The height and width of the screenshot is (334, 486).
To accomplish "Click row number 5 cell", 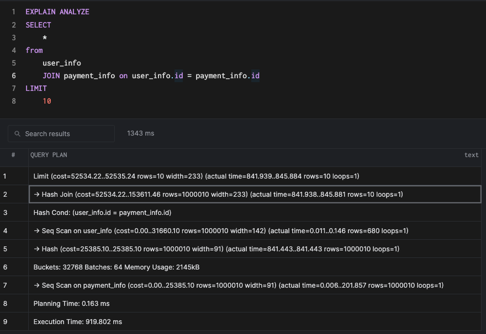I will pyautogui.click(x=5, y=249).
